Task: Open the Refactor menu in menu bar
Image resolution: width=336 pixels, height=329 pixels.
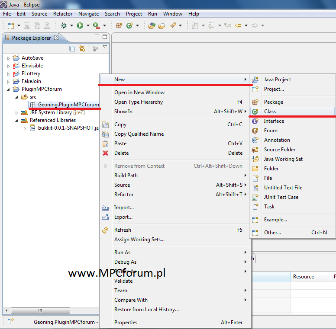Action: coord(63,14)
